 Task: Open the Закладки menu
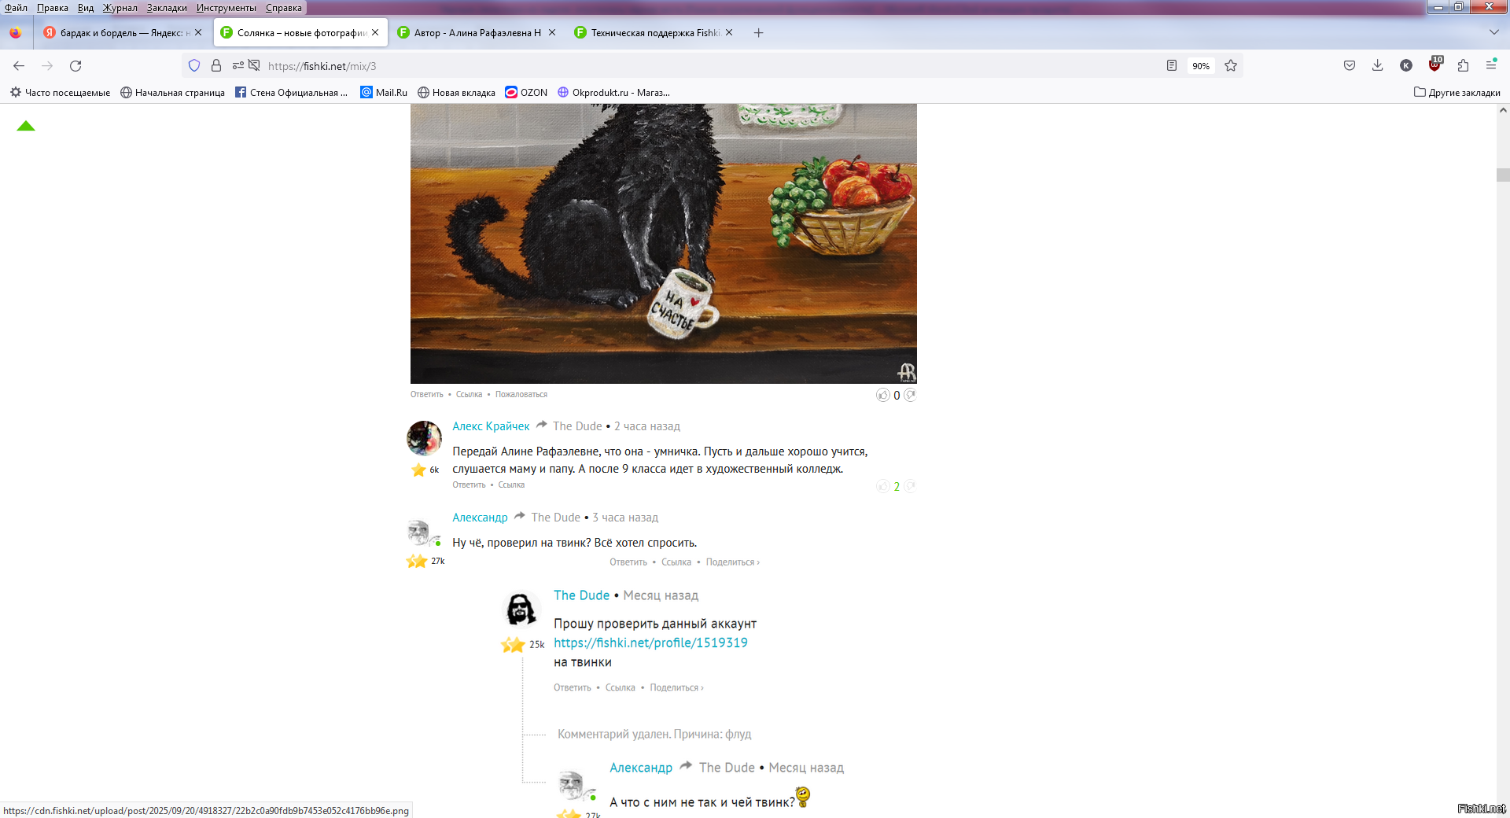tap(167, 8)
